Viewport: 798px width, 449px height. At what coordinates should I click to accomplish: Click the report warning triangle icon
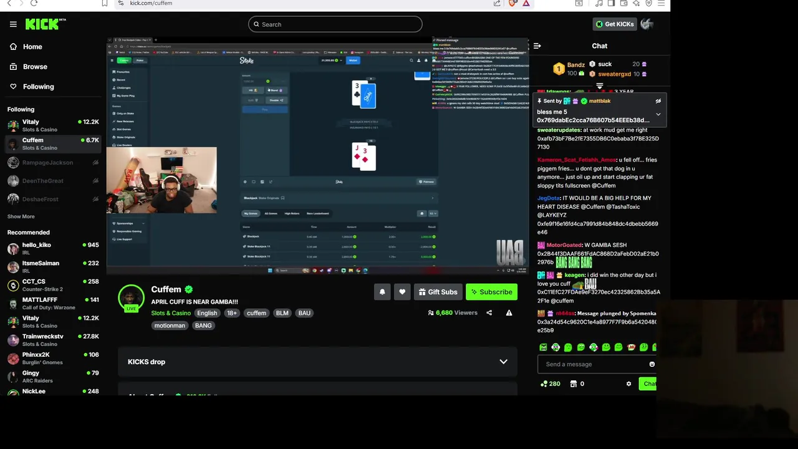click(x=509, y=313)
